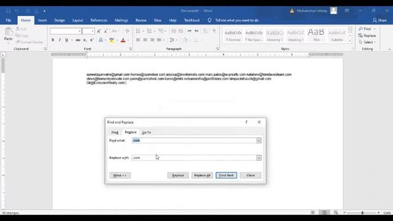
Task: Click the Replace button in dialog
Action: coord(178,176)
